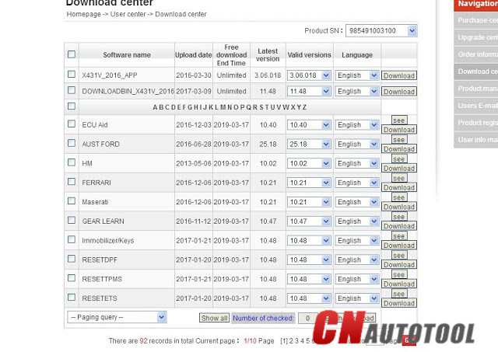498x352 pixels.
Task: Tick the select-all checkbox in the header row
Action: [x=72, y=54]
